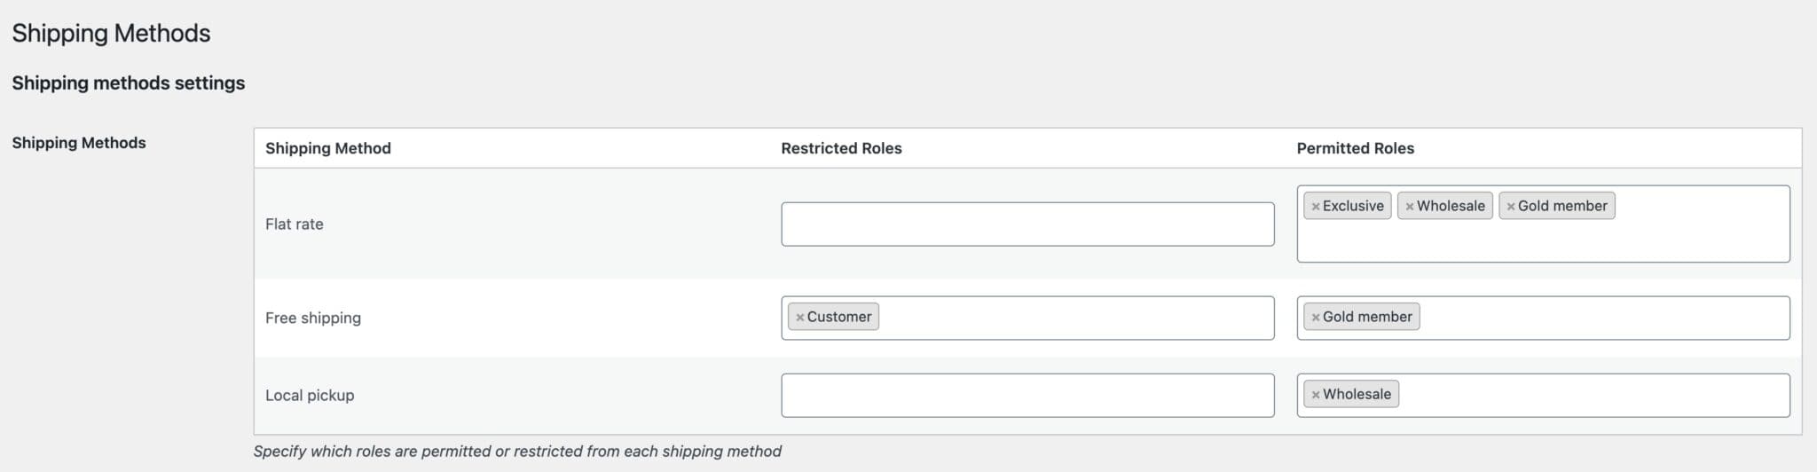Remove Gold member tag from Free shipping row
This screenshot has height=472, width=1817.
(1316, 318)
